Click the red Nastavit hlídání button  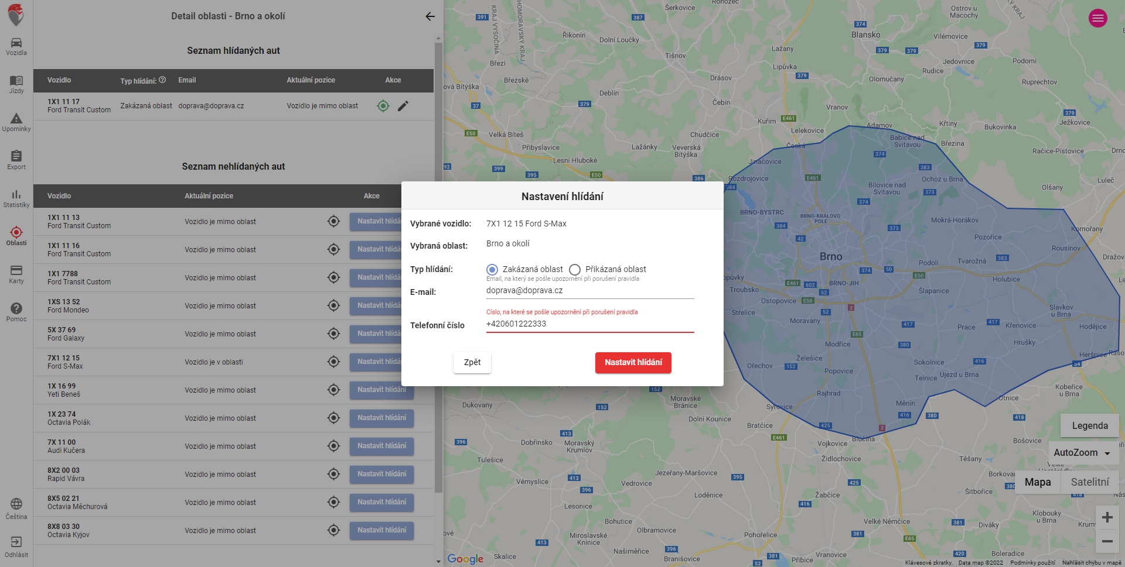tap(633, 362)
